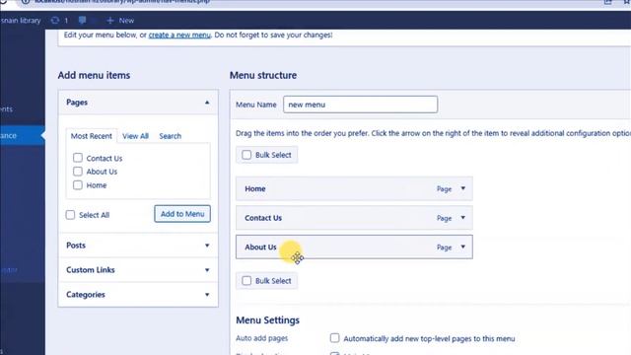631x355 pixels.
Task: Switch to the View All tab
Action: [x=136, y=136]
